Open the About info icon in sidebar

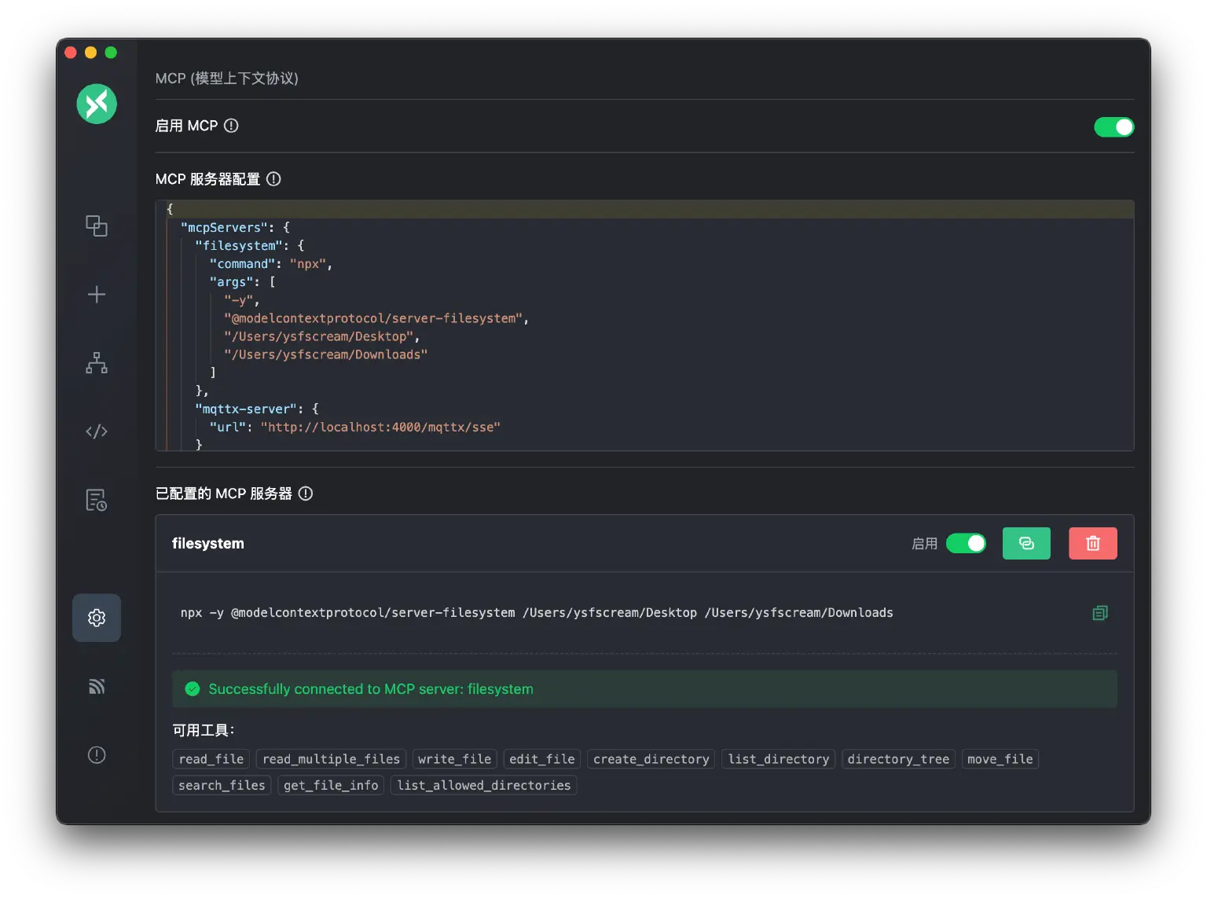click(x=96, y=755)
